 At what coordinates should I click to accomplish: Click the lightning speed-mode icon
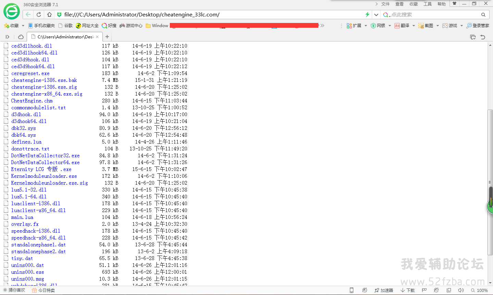(367, 14)
